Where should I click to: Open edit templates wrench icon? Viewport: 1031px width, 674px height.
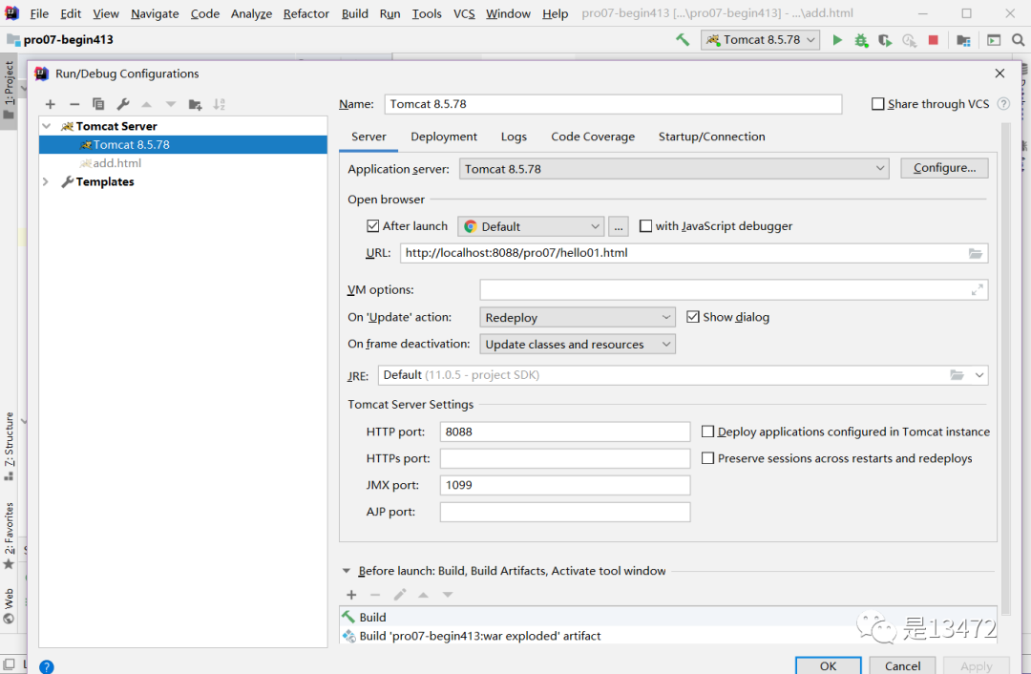pos(123,104)
